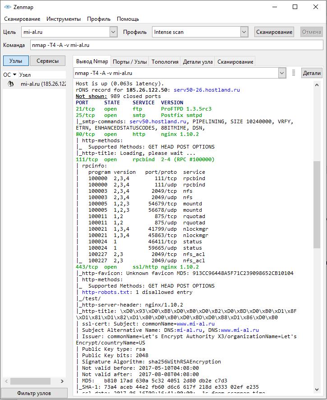This screenshot has height=400, width=327.
Task: Click the Детали button
Action: (x=312, y=73)
